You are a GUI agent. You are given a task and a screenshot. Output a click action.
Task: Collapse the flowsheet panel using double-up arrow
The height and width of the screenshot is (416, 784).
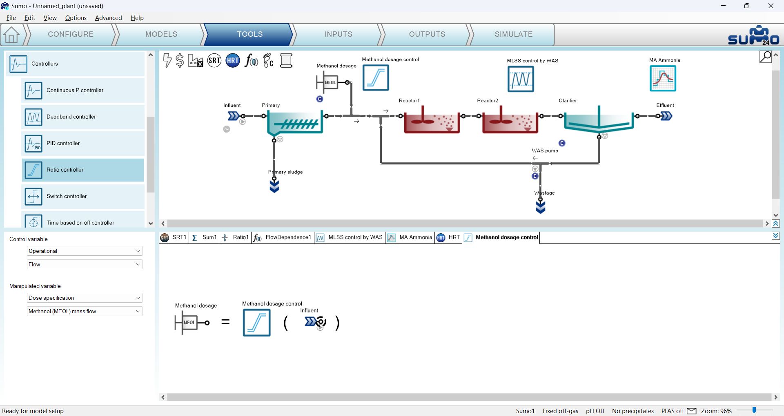tap(776, 223)
